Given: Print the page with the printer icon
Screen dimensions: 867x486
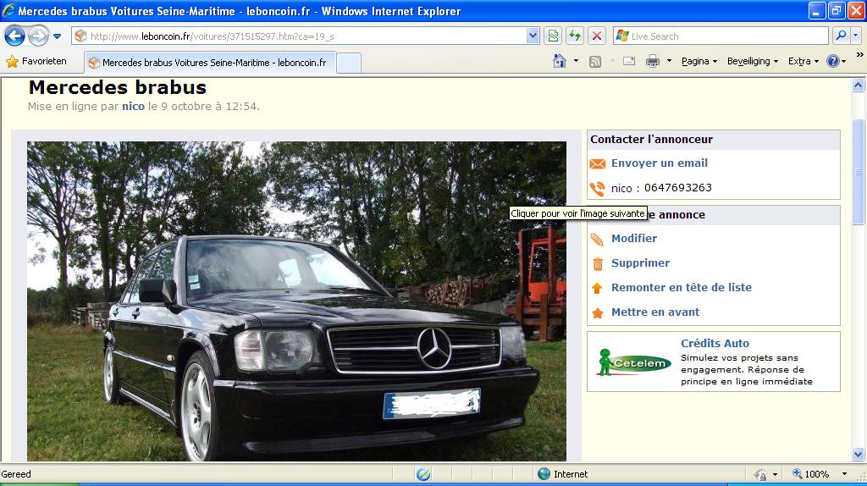Looking at the screenshot, I should 653,61.
